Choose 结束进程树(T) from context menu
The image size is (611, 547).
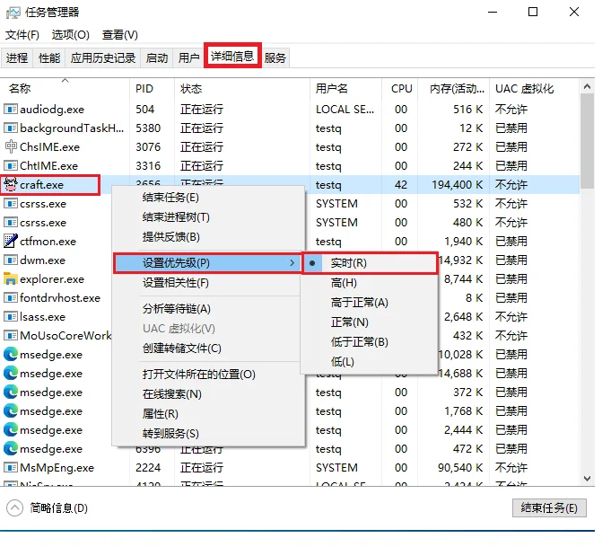coord(176,217)
